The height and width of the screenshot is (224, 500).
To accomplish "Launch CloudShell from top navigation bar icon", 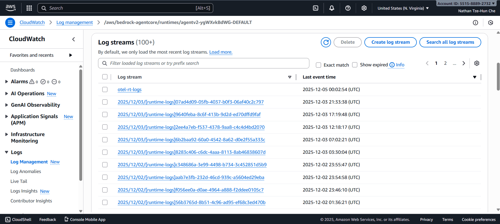I will [x=316, y=8].
